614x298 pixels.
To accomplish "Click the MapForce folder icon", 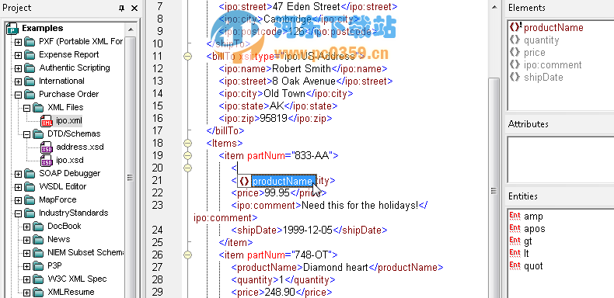I will tap(30, 200).
